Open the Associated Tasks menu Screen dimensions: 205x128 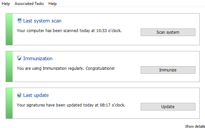pos(29,4)
